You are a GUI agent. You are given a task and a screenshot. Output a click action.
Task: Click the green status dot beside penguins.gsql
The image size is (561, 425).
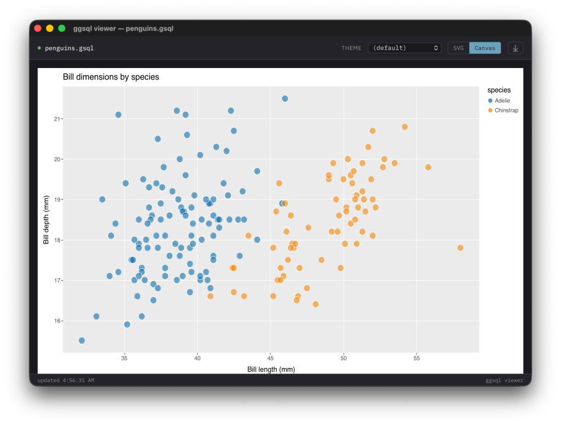[39, 48]
